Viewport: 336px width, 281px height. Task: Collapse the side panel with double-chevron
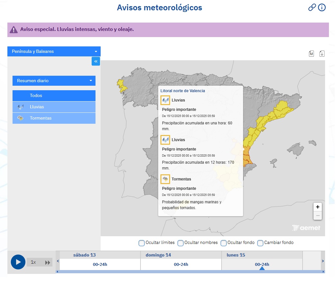(x=96, y=61)
